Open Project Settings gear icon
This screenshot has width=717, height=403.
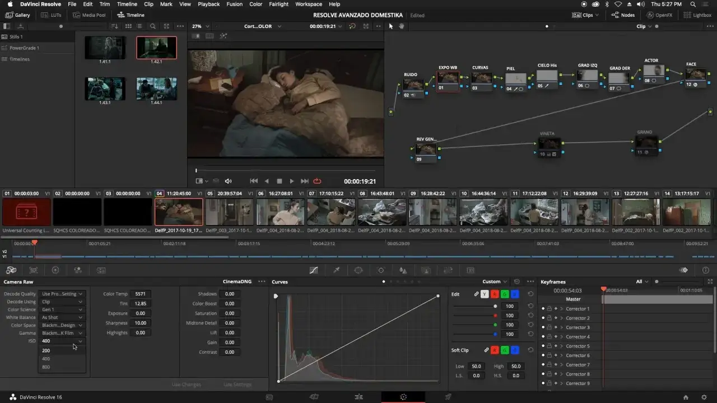pos(704,397)
